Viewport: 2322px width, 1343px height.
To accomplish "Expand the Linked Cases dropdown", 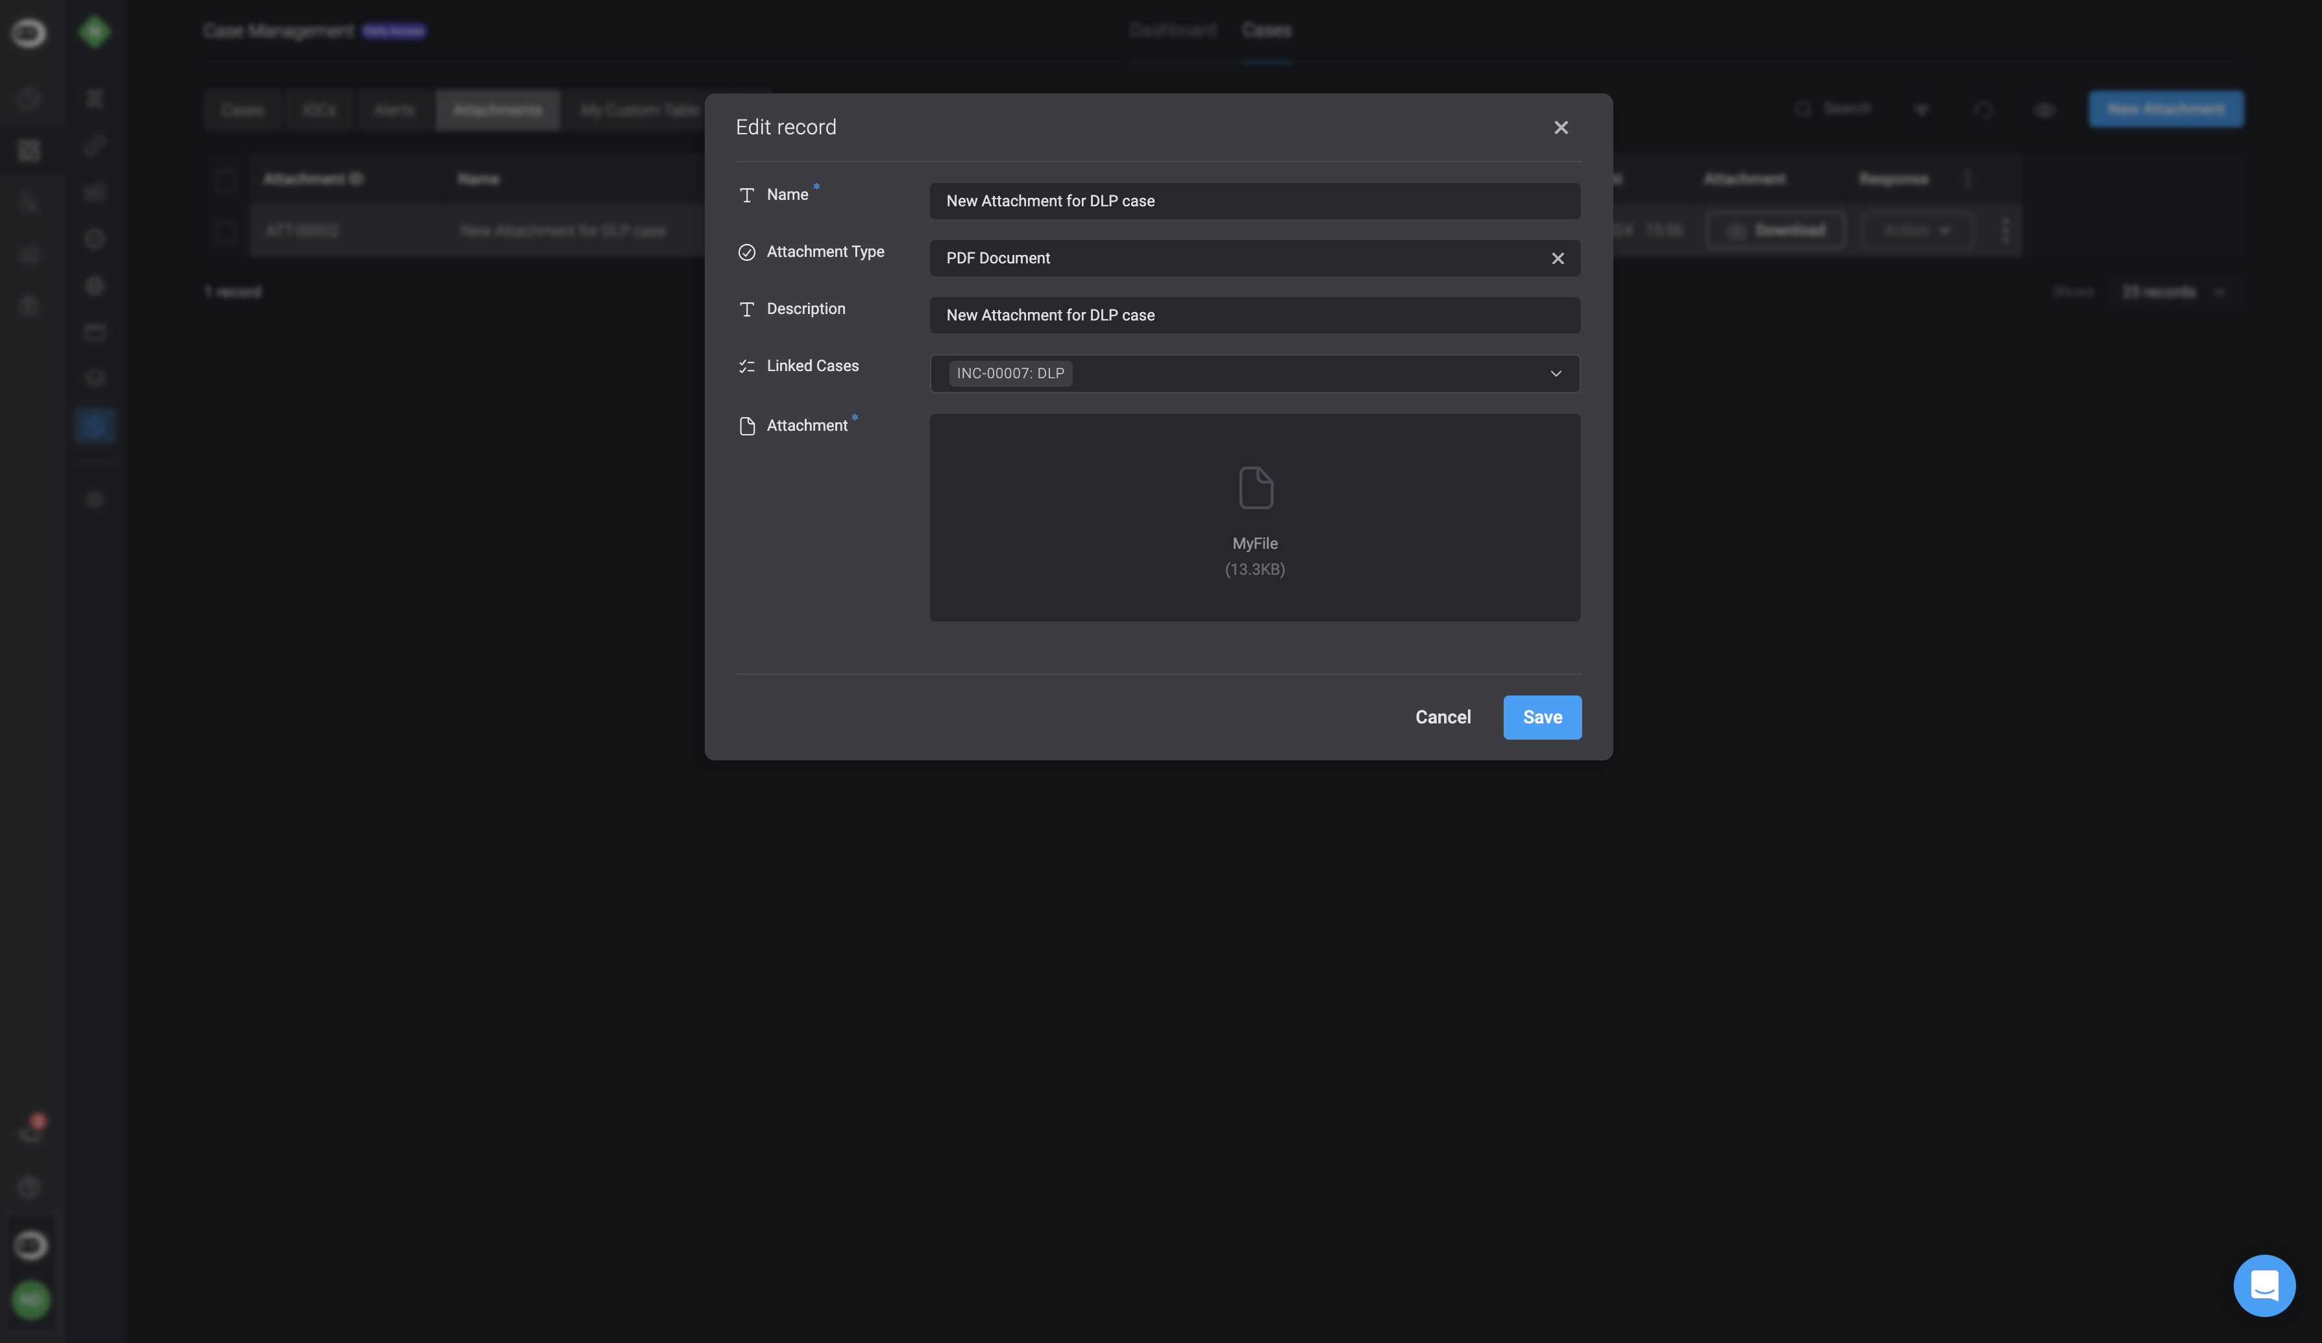I will point(1556,374).
